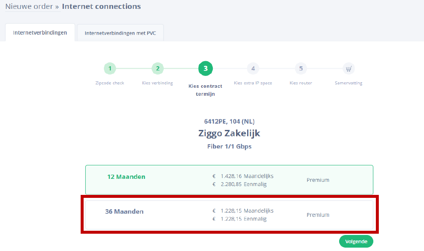The height and width of the screenshot is (251, 424).
Task: Click the Samenvatting step label
Action: 348,83
